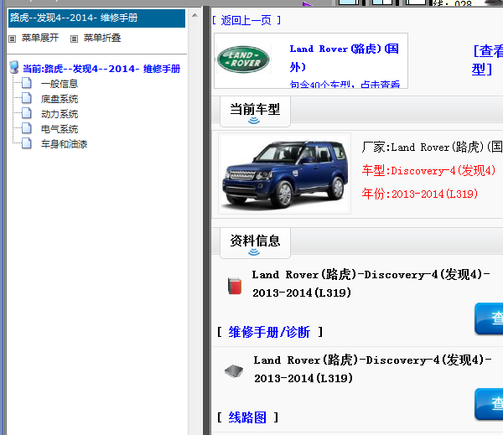Click the page icon beside 一般信息
503x435 pixels.
click(27, 83)
